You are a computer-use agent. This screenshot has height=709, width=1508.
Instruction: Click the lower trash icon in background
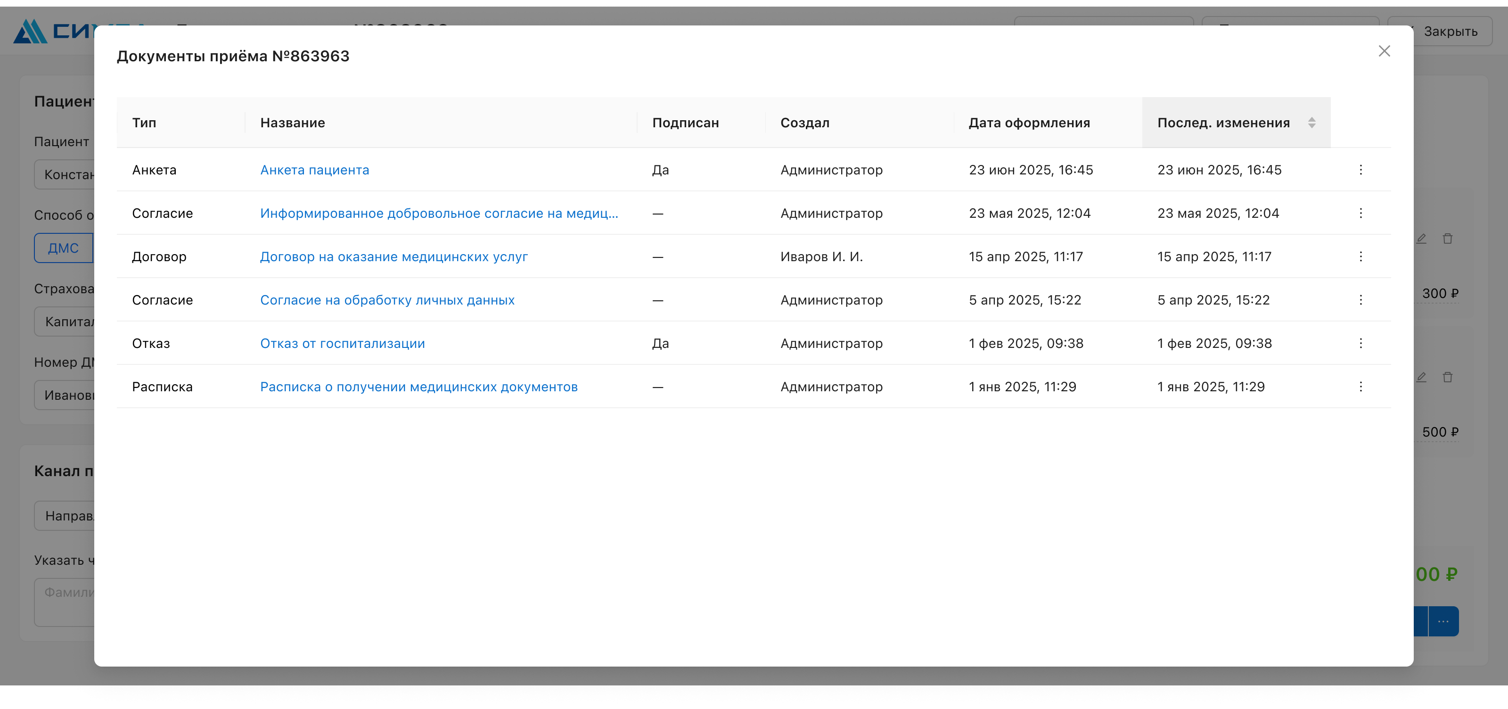click(1447, 377)
